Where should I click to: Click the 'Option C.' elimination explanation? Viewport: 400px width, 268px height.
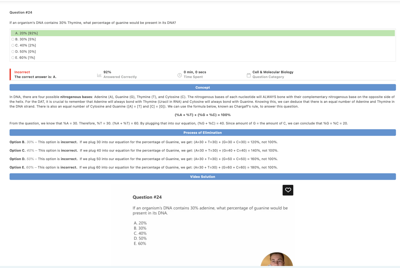(144, 150)
